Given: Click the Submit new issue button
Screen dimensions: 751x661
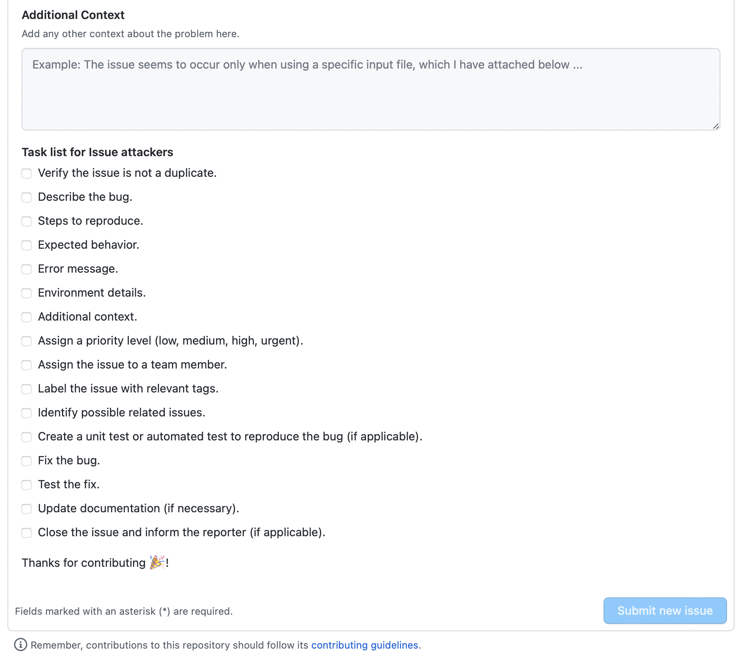Looking at the screenshot, I should tap(665, 611).
